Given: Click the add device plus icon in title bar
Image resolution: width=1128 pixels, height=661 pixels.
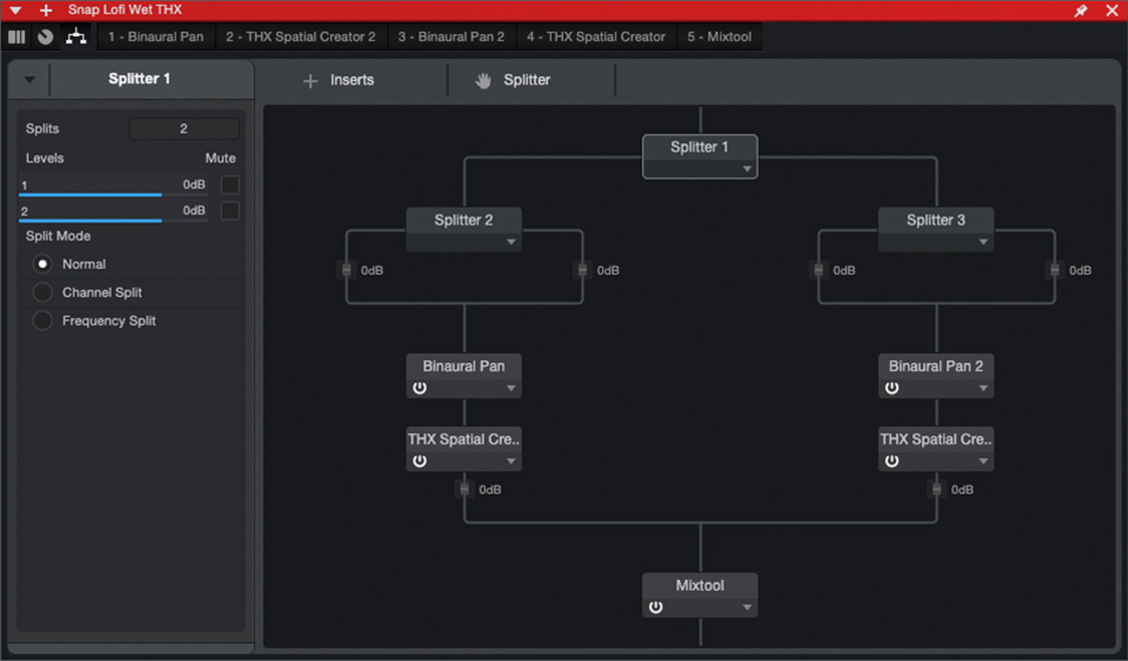Looking at the screenshot, I should (x=46, y=10).
